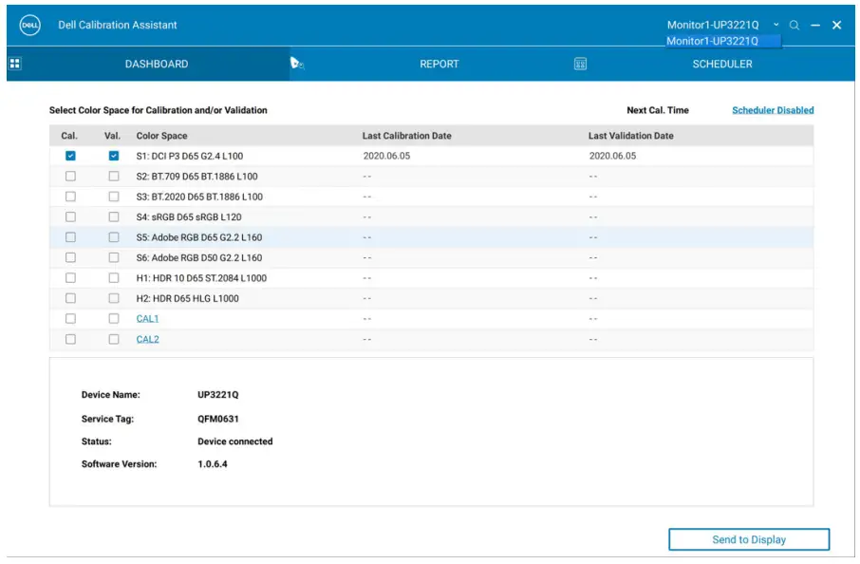This screenshot has height=564, width=860.
Task: Enable Cal. checkbox for S4 sRGB
Action: pyautogui.click(x=70, y=217)
